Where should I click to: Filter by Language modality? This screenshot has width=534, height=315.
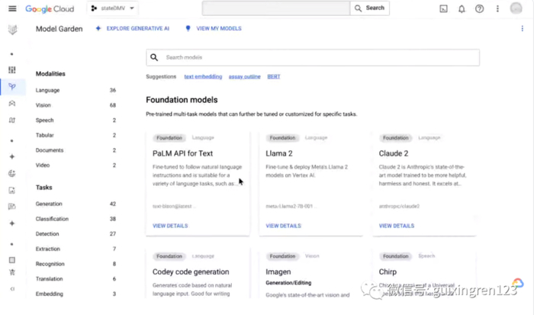[x=47, y=90]
